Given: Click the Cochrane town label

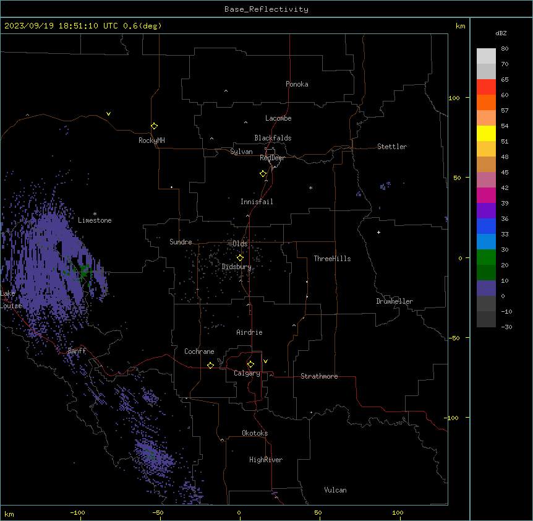Looking at the screenshot, I should click(199, 351).
